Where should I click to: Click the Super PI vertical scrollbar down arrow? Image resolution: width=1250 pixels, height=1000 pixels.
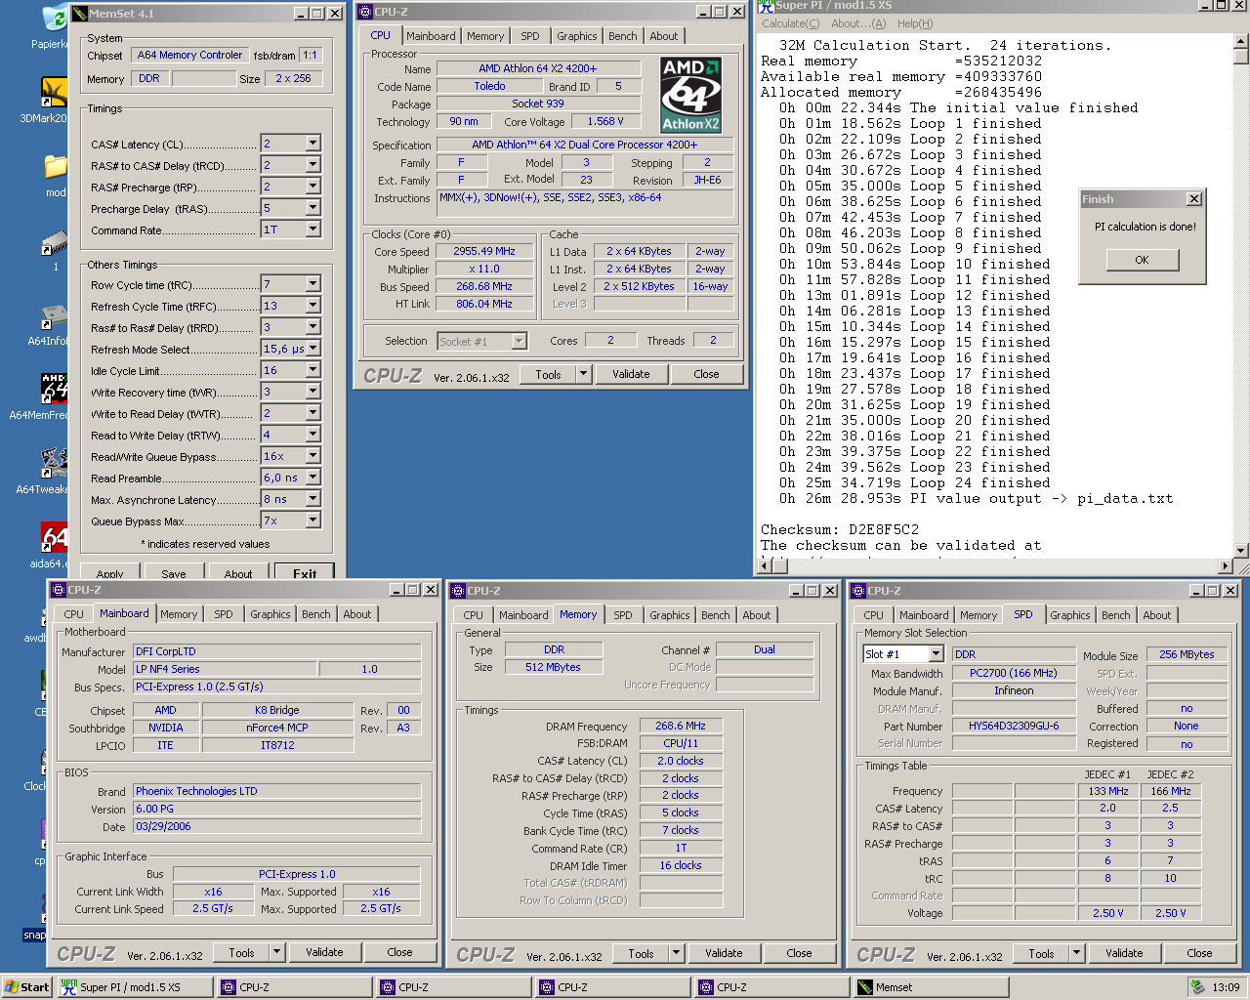coord(1241,550)
